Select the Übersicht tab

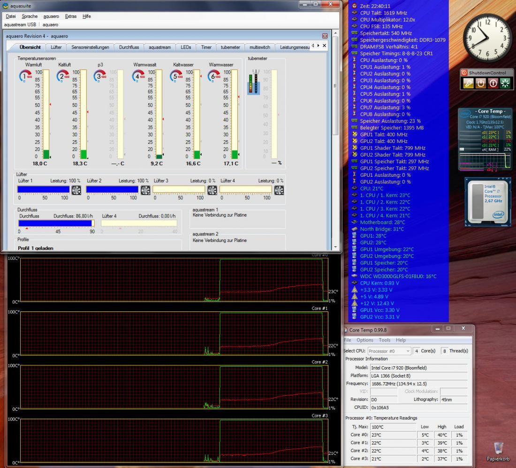(x=30, y=47)
